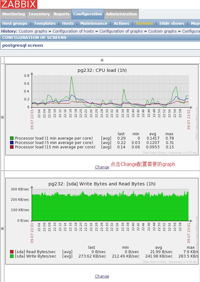The width and height of the screenshot is (200, 282).
Task: Click the Change link under Write Bytes graph
Action: pyautogui.click(x=102, y=276)
